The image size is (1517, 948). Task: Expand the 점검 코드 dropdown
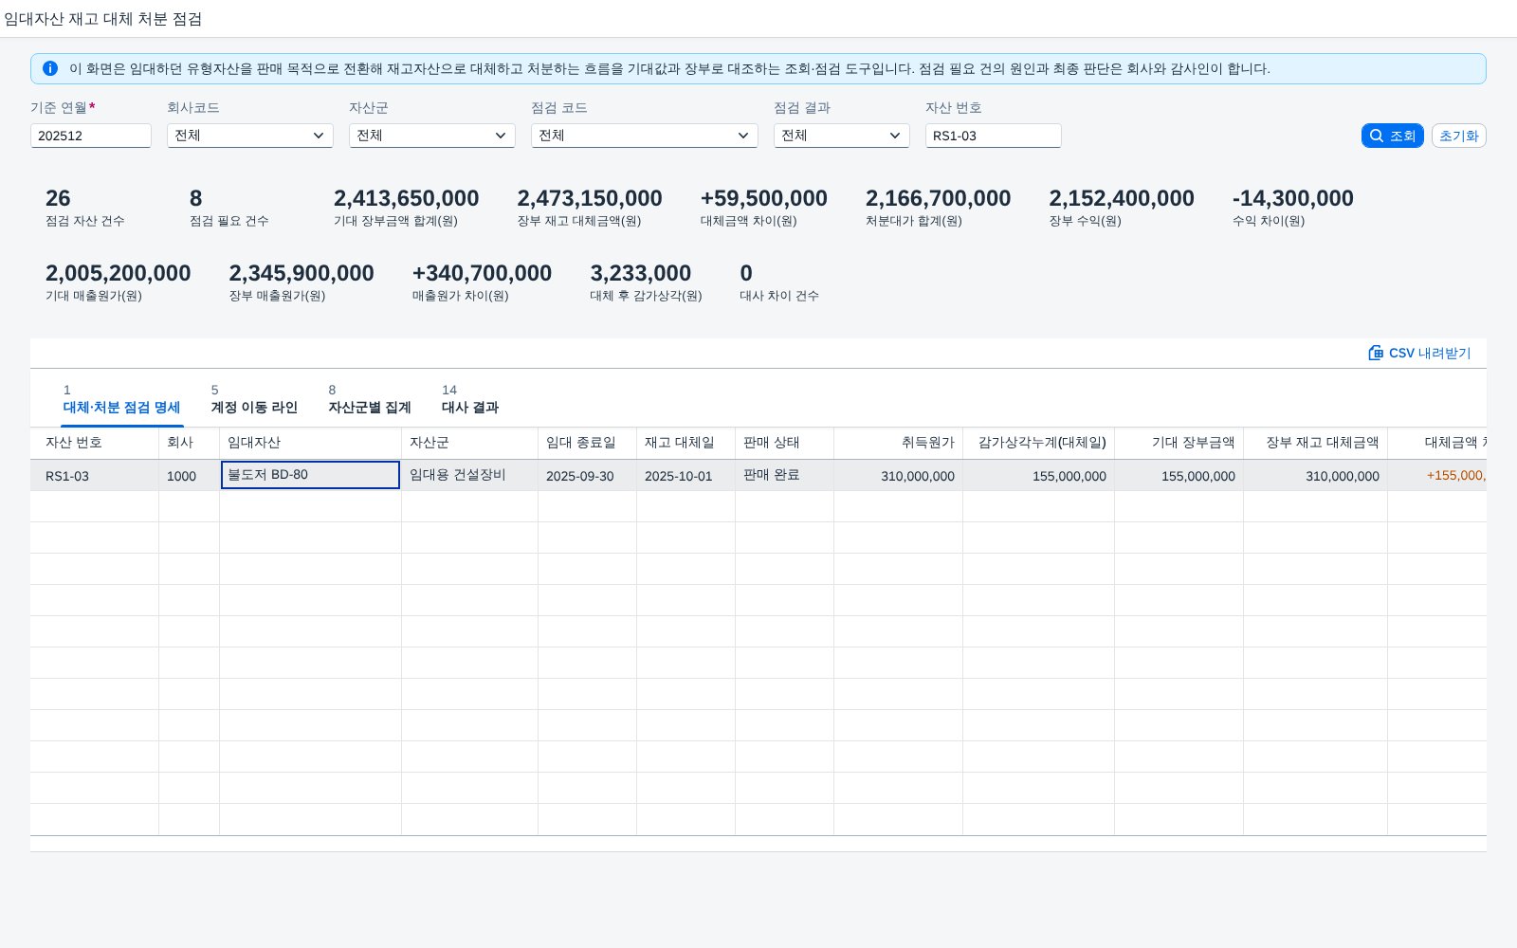pos(645,136)
